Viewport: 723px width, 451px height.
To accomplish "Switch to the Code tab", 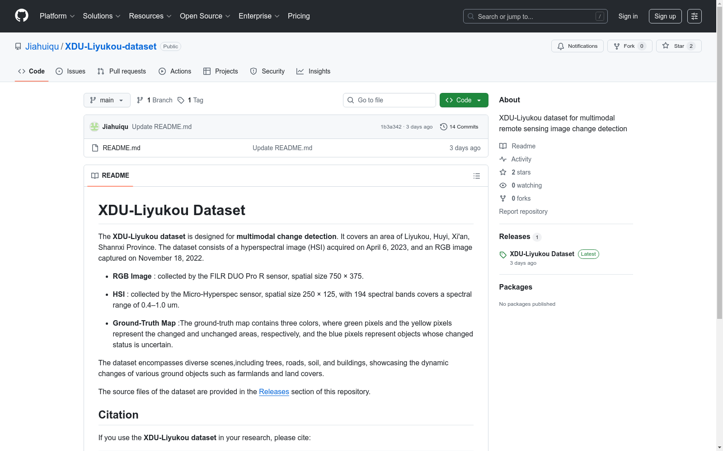I will pyautogui.click(x=32, y=71).
